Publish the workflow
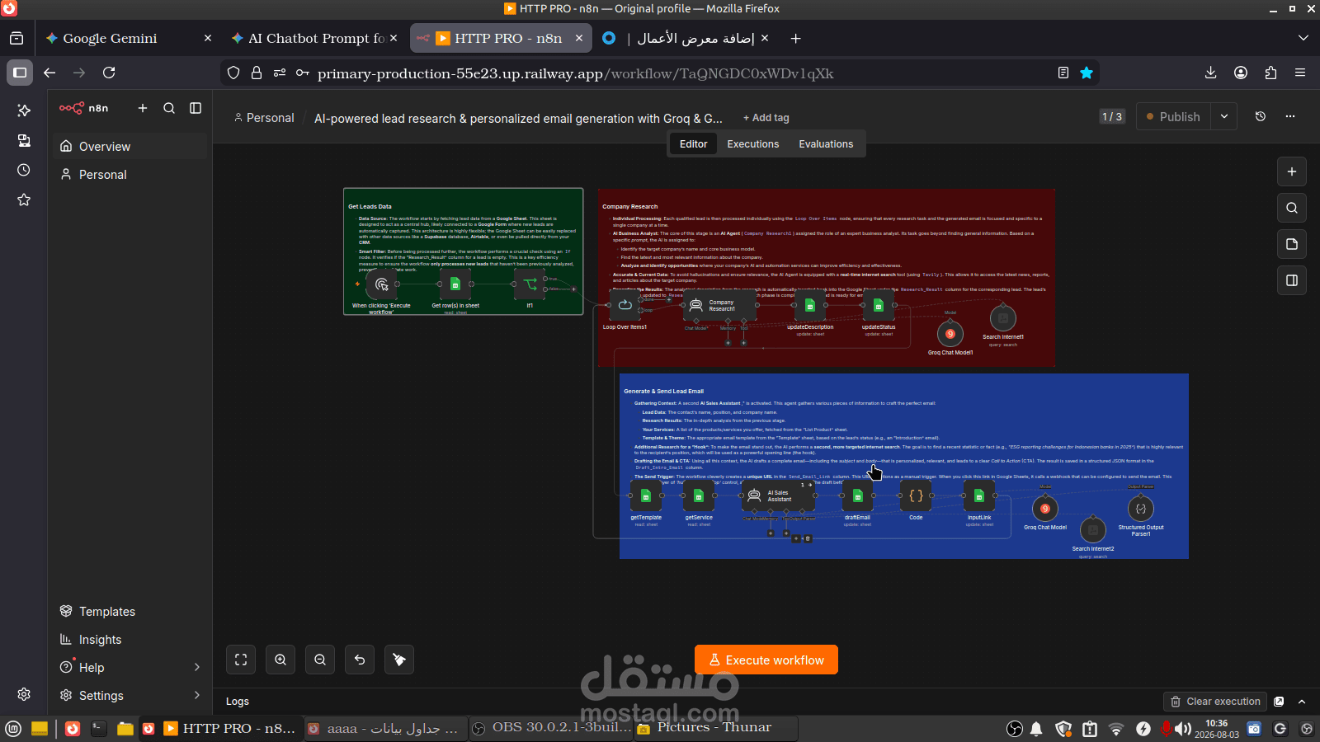The width and height of the screenshot is (1320, 742). click(1173, 116)
